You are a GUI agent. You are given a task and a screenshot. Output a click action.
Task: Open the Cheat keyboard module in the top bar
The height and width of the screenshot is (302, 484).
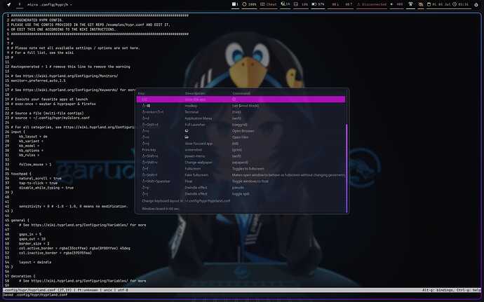click(268, 4)
